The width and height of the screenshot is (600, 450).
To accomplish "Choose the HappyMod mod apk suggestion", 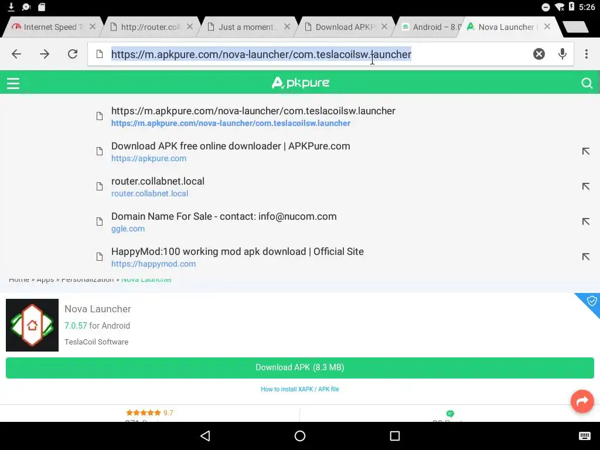I will (x=300, y=257).
